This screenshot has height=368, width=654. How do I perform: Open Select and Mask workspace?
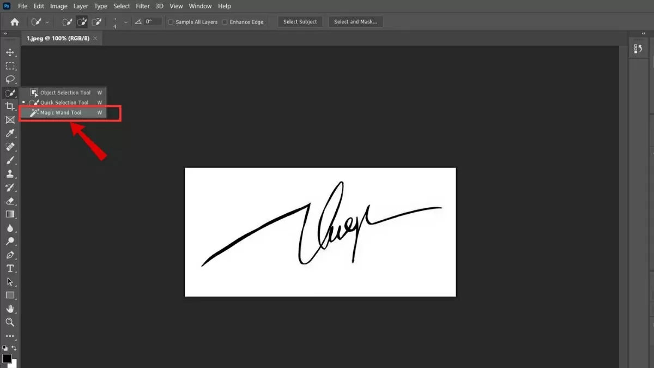click(x=355, y=22)
